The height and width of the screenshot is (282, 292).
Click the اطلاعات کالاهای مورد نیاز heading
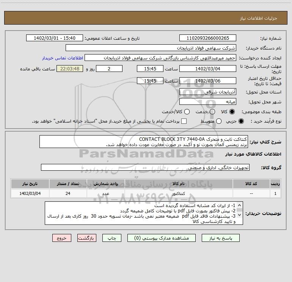click(253, 154)
